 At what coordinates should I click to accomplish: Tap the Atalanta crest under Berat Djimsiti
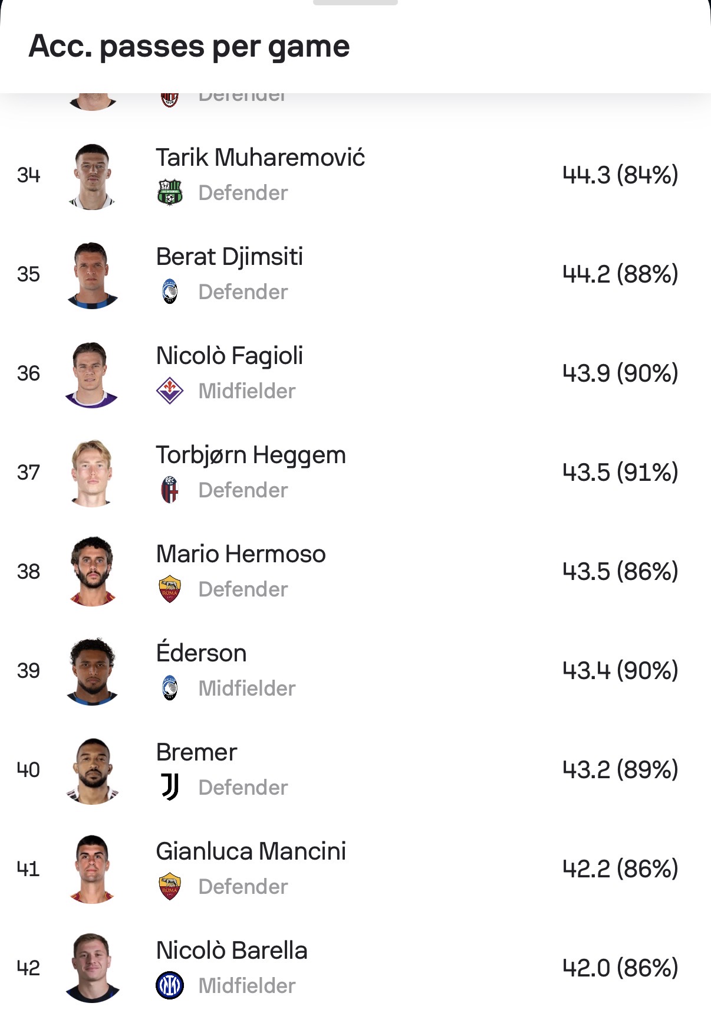pos(170,292)
